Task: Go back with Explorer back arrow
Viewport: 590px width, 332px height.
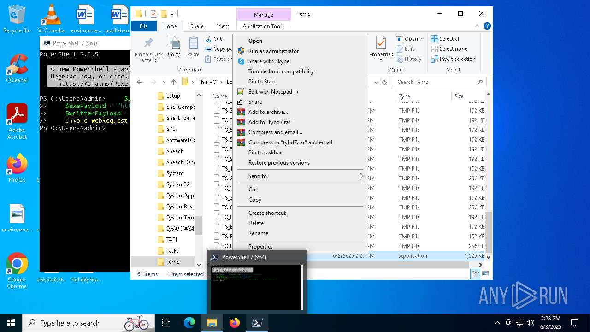Action: coord(140,82)
